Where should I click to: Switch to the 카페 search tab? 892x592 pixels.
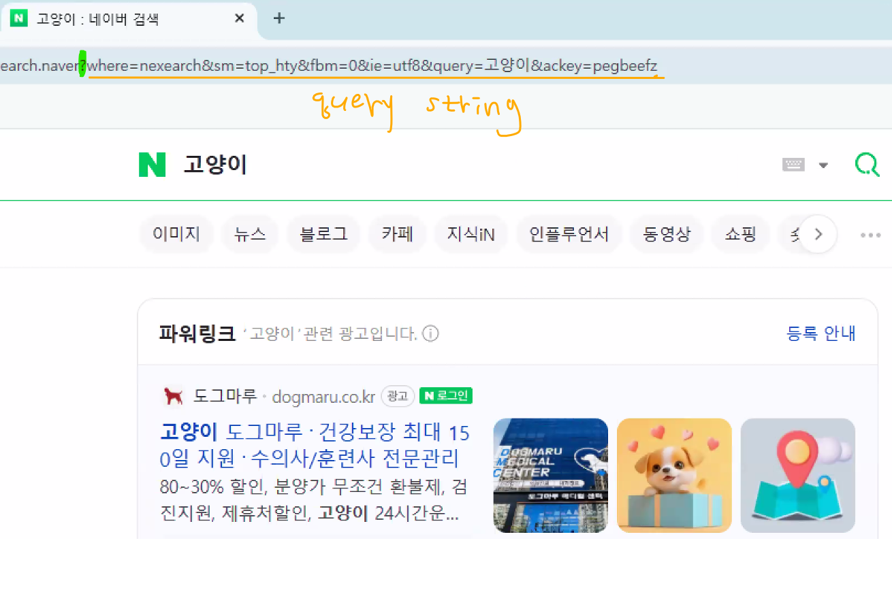tap(398, 235)
